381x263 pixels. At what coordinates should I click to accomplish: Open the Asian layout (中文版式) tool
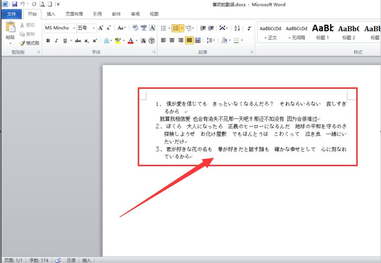[x=222, y=28]
